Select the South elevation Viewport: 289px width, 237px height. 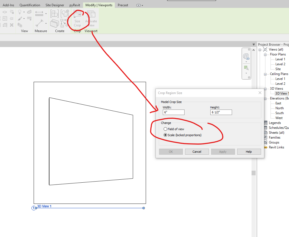(280, 113)
